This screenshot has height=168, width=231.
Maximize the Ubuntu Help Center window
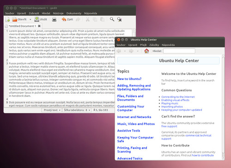click(126, 40)
